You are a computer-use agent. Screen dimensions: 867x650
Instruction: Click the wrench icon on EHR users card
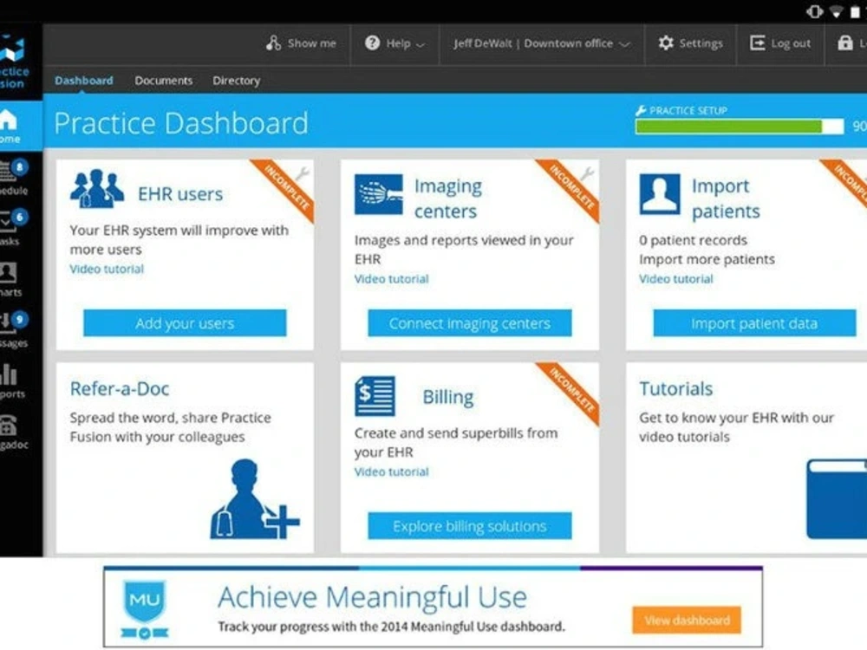coord(302,174)
